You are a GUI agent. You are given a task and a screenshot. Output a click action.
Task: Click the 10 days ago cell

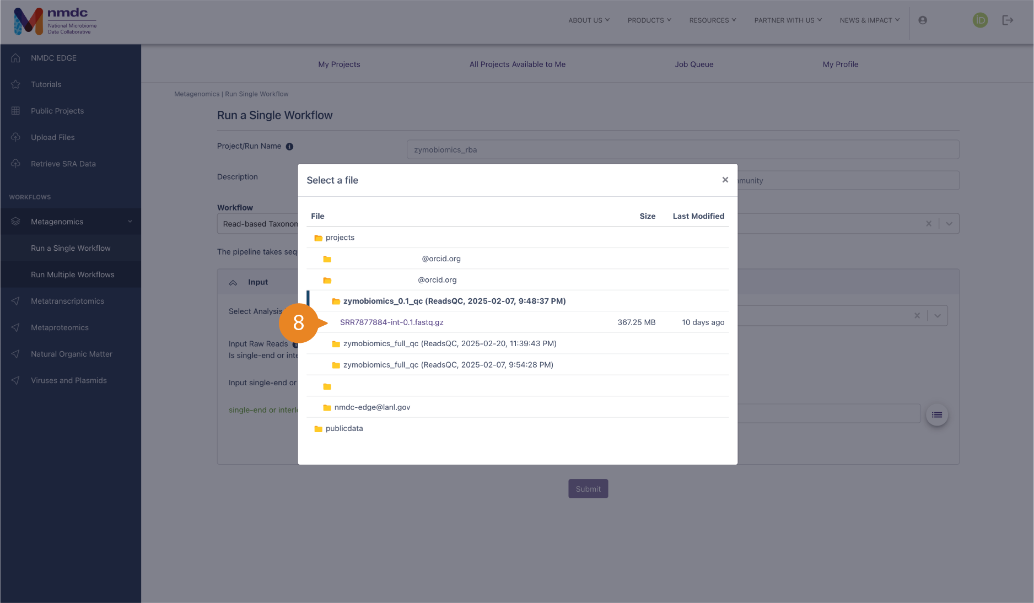pos(703,322)
